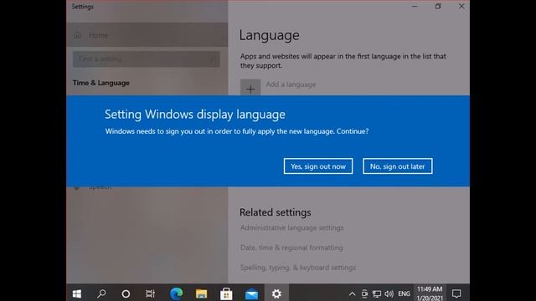Close the Settings window
This screenshot has width=536, height=301.
[461, 6]
